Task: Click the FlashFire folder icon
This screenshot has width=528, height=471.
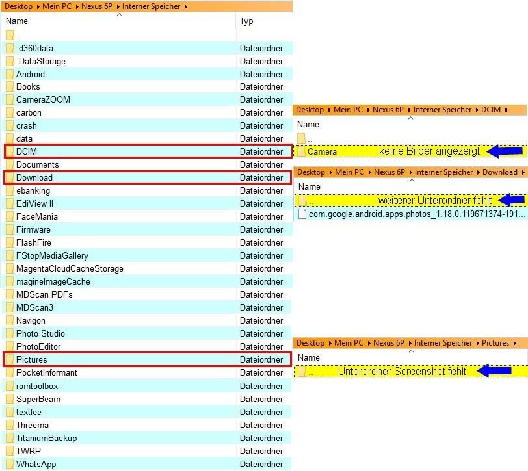Action: pyautogui.click(x=10, y=242)
